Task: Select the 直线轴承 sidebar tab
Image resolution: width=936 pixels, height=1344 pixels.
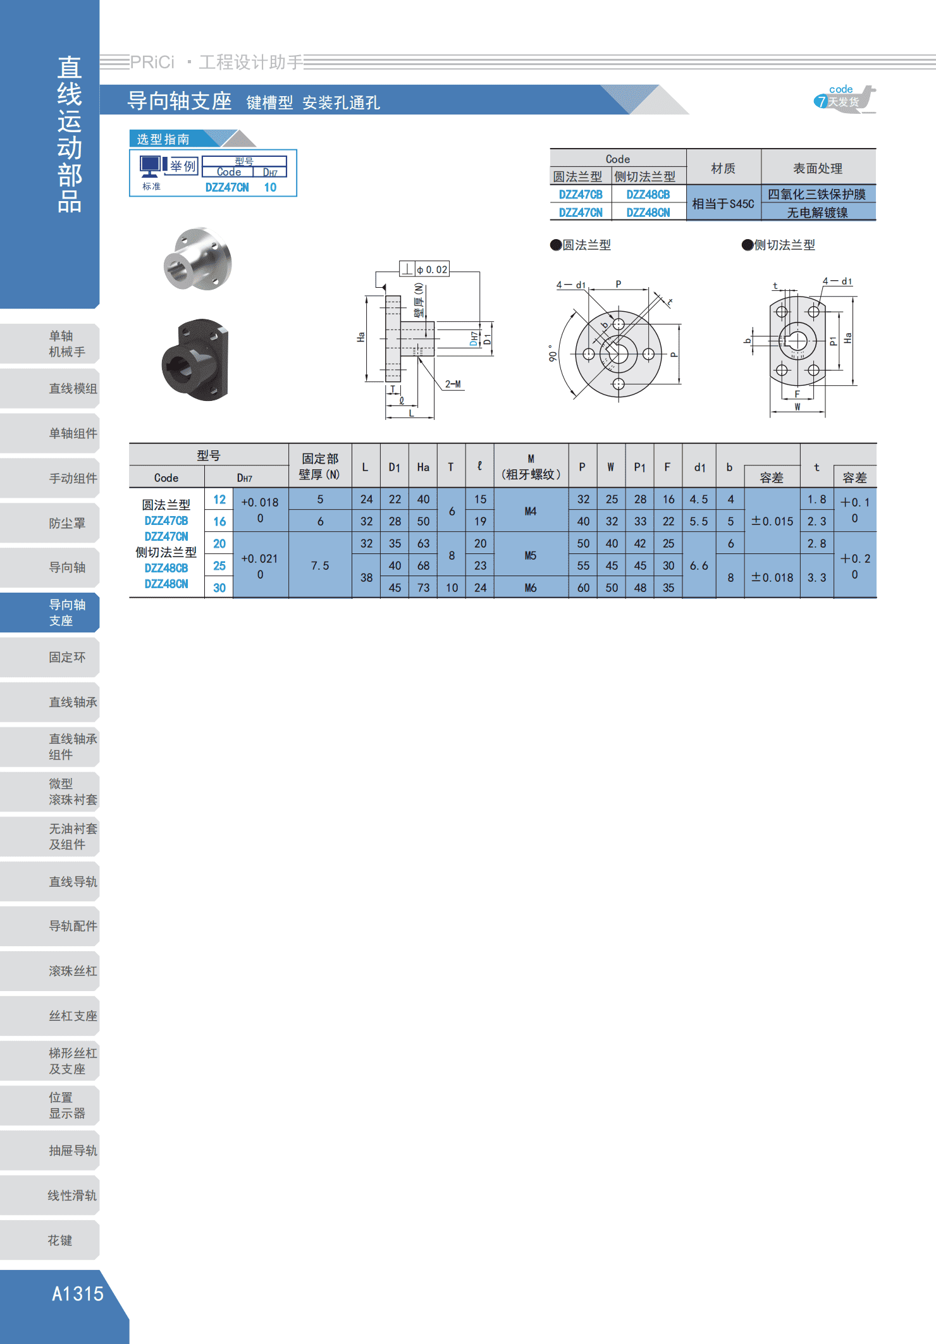Action: coord(50,702)
